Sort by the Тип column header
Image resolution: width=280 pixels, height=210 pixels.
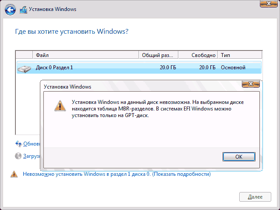point(239,55)
